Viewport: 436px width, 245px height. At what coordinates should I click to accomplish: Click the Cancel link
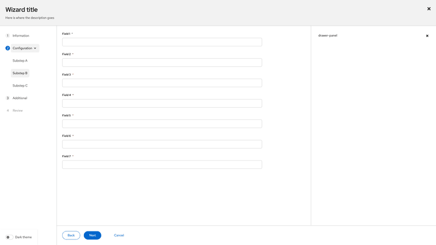pos(119,235)
